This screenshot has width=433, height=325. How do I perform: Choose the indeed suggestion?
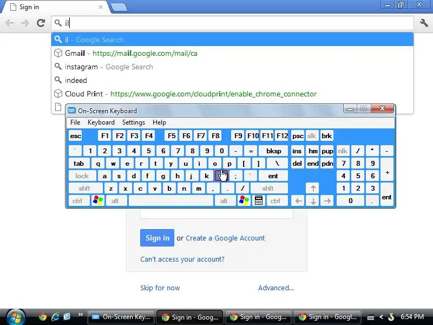pos(232,80)
